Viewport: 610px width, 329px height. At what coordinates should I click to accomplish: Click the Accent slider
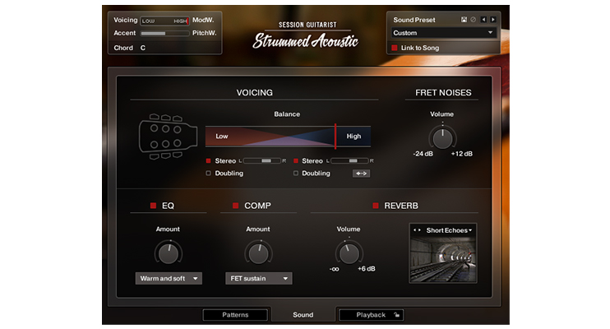click(x=164, y=34)
